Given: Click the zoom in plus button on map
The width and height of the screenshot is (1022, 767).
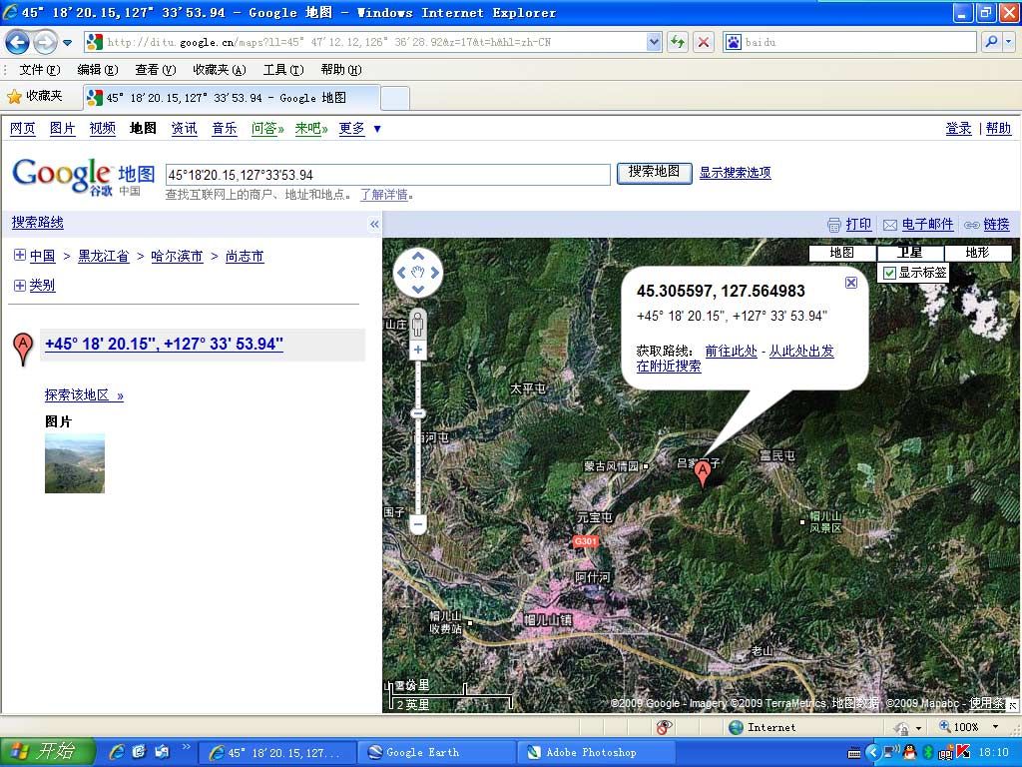Looking at the screenshot, I should pyautogui.click(x=418, y=350).
